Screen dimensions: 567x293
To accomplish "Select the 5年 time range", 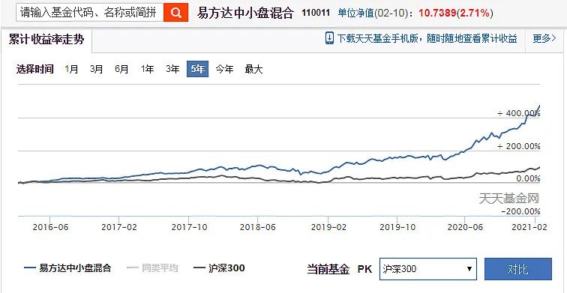I will point(198,69).
